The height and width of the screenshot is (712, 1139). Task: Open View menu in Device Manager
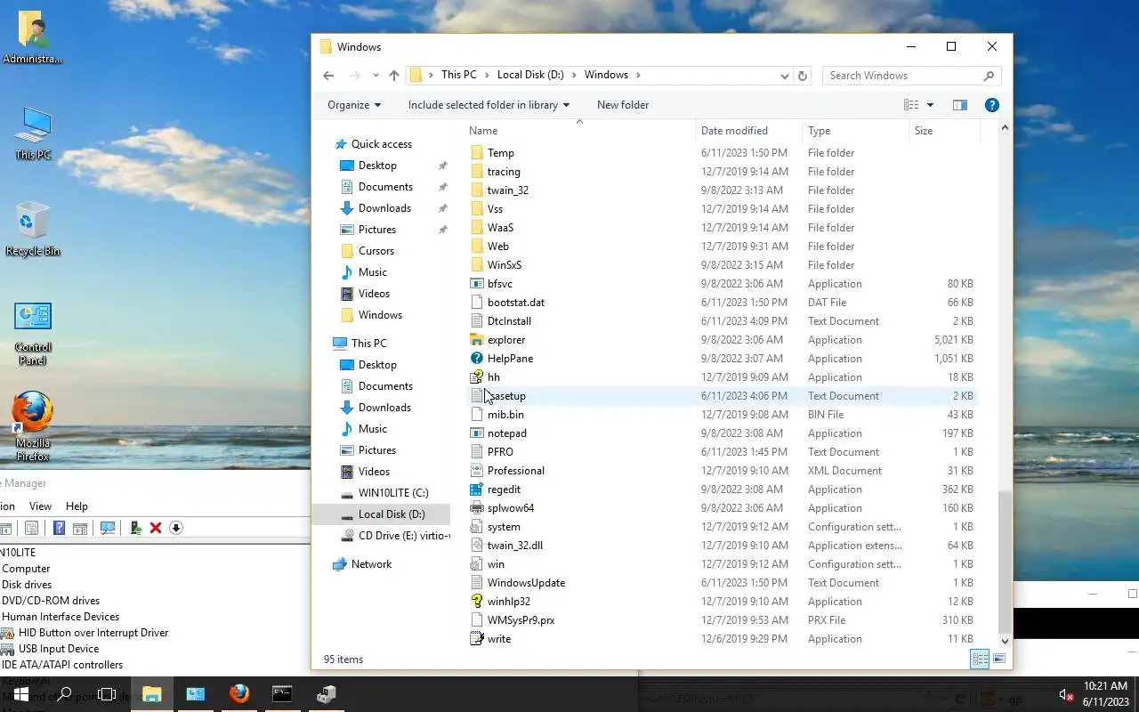40,506
